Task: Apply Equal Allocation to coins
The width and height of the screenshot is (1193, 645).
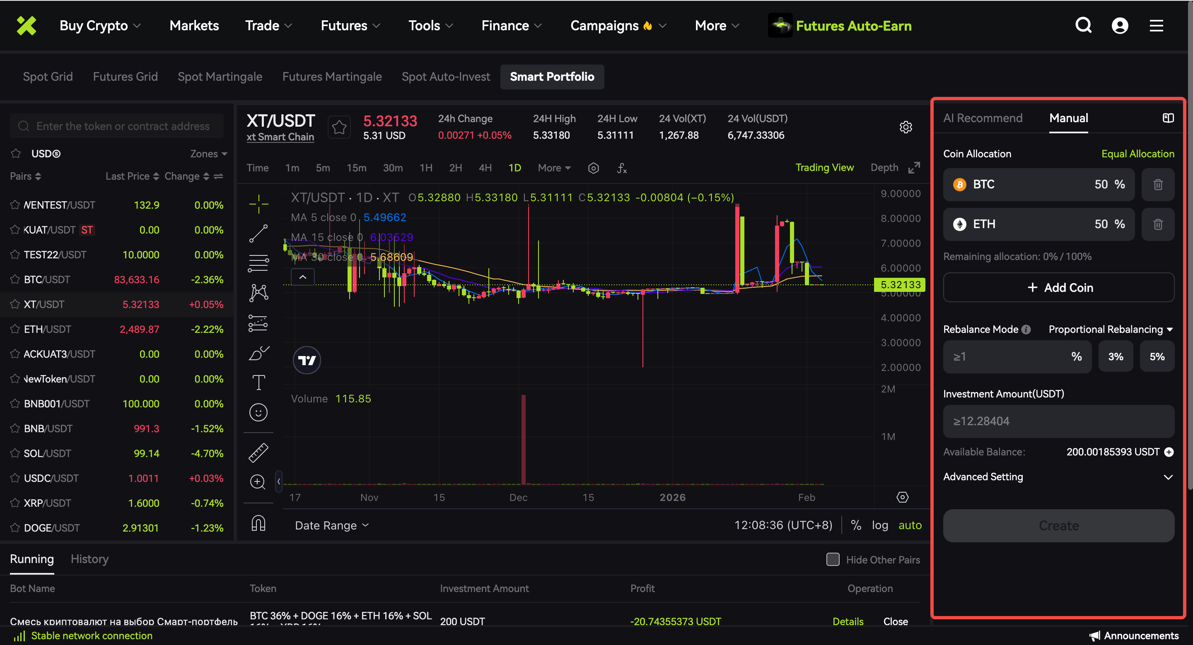Action: [x=1137, y=154]
